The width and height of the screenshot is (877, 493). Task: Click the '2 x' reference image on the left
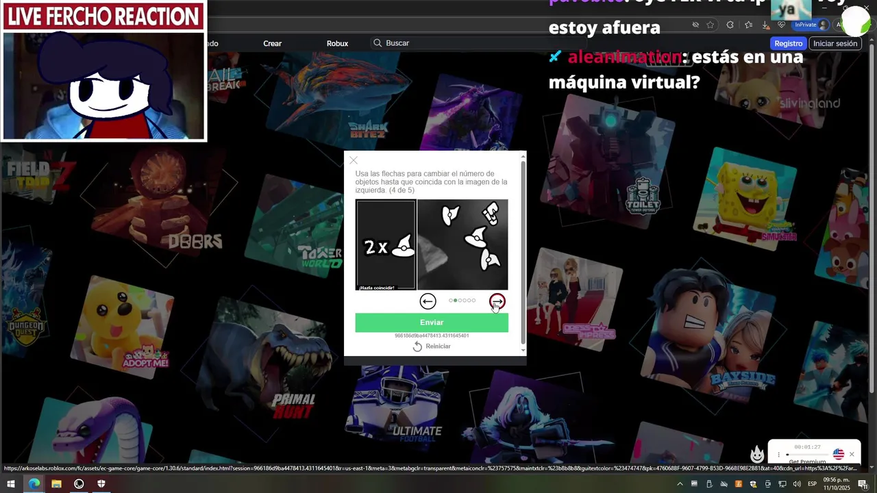pos(386,244)
